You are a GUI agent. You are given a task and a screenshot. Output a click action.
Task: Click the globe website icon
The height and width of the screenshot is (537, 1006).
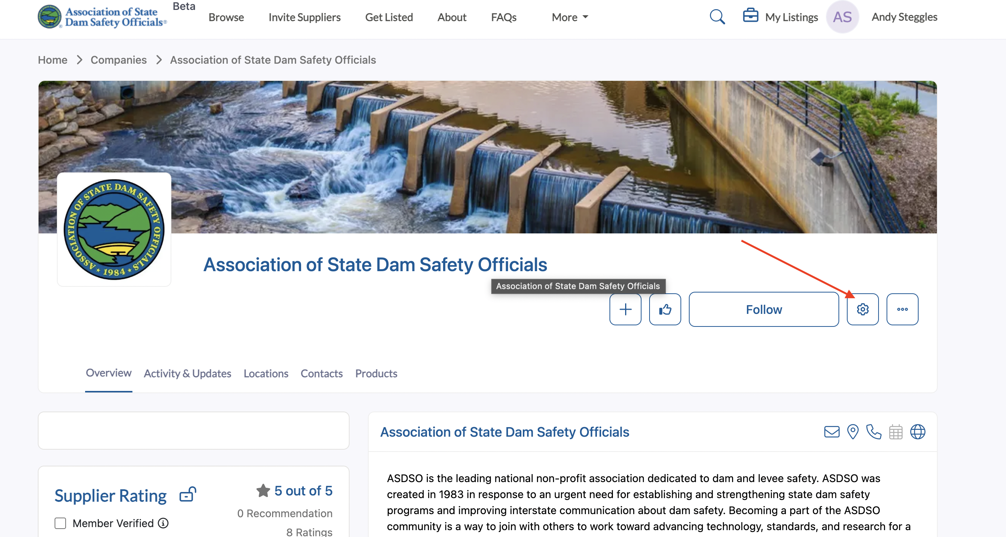917,432
